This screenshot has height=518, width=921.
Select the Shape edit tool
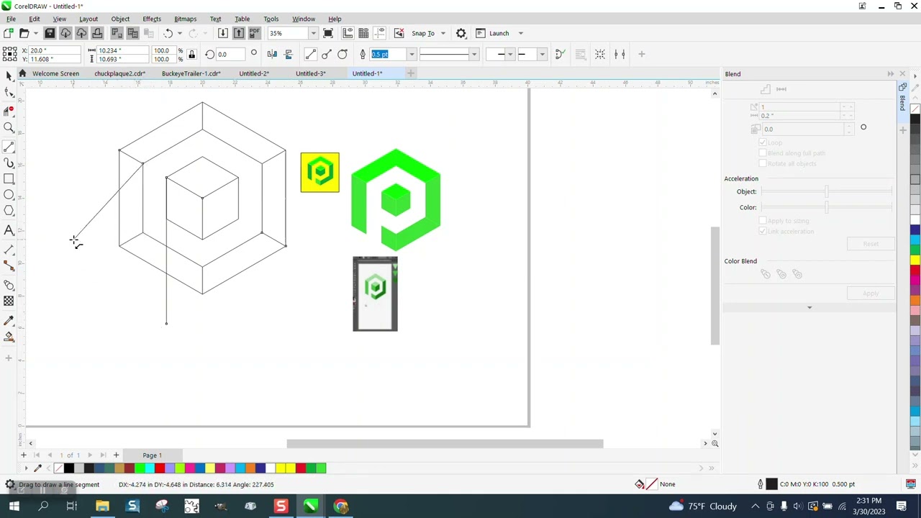pyautogui.click(x=9, y=92)
